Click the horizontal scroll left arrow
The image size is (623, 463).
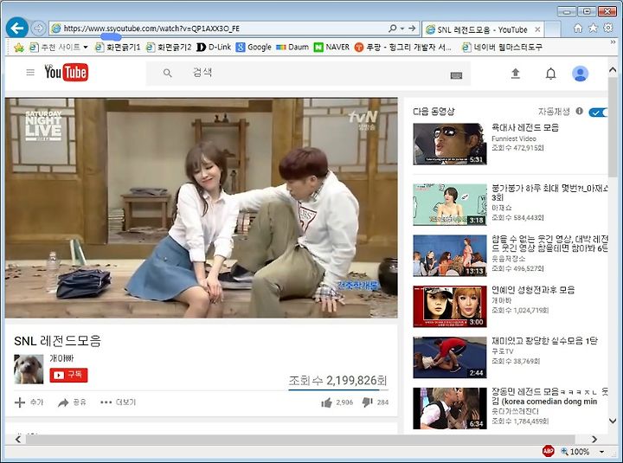pos(18,439)
